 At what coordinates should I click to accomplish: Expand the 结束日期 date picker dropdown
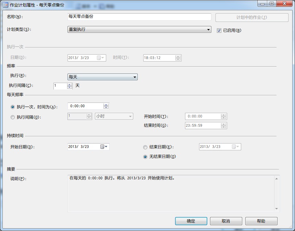pos(236,147)
